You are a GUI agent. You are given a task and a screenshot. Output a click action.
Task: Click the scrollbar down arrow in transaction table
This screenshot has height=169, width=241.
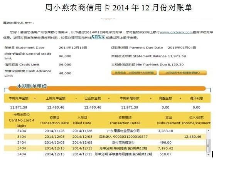[209, 154]
